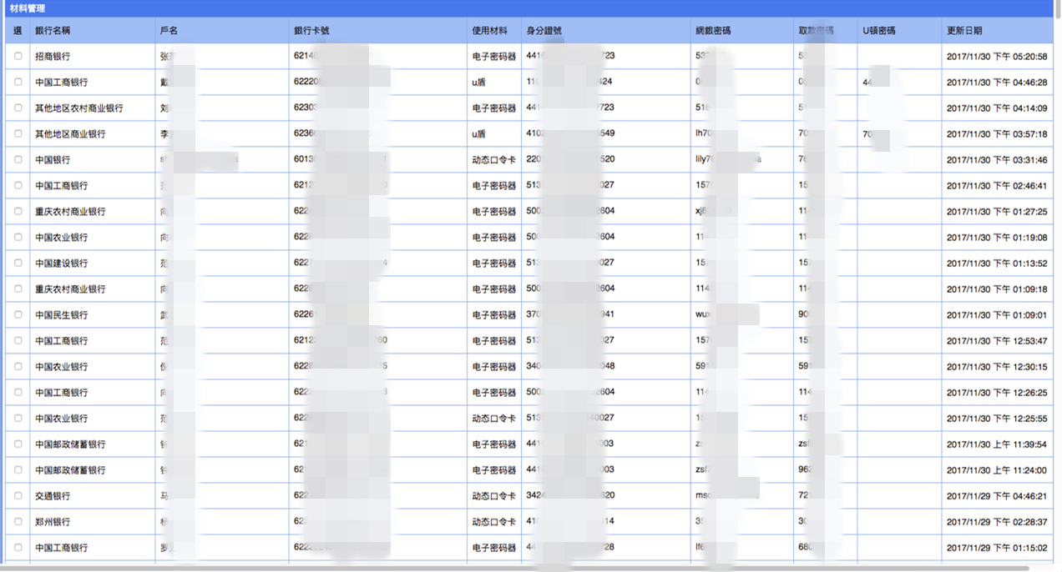Click the date 2017/11/30 下午 01:09:01

(x=997, y=315)
